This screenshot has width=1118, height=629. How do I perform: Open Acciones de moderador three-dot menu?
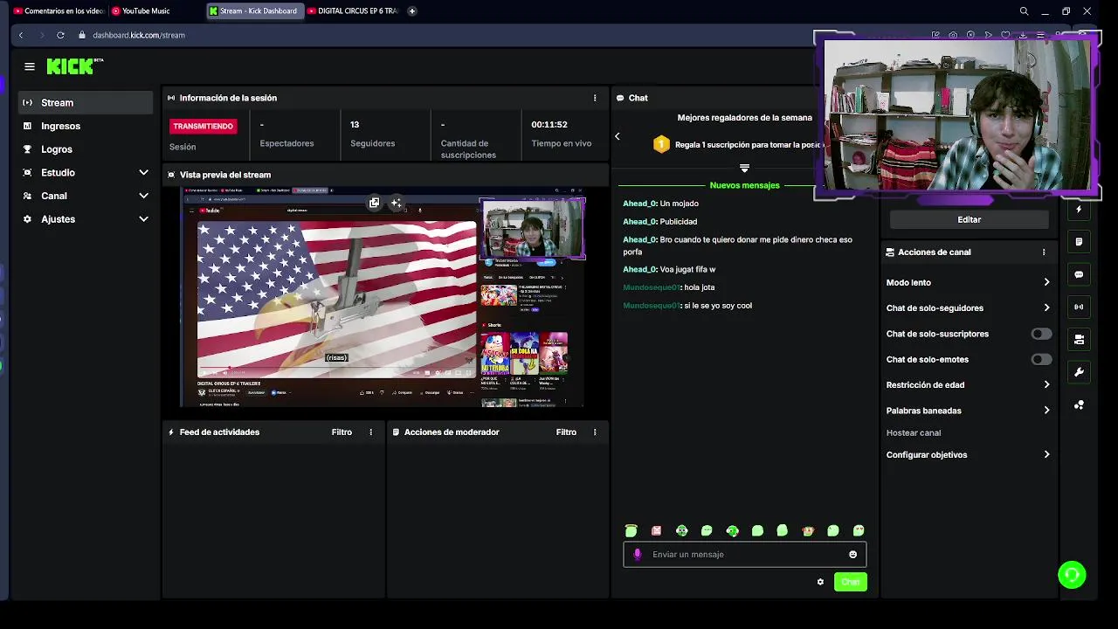coord(595,432)
